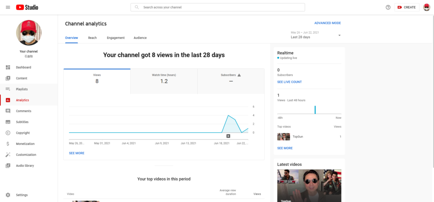The image size is (434, 202).
Task: Select the Audience tab
Action: pos(140,38)
